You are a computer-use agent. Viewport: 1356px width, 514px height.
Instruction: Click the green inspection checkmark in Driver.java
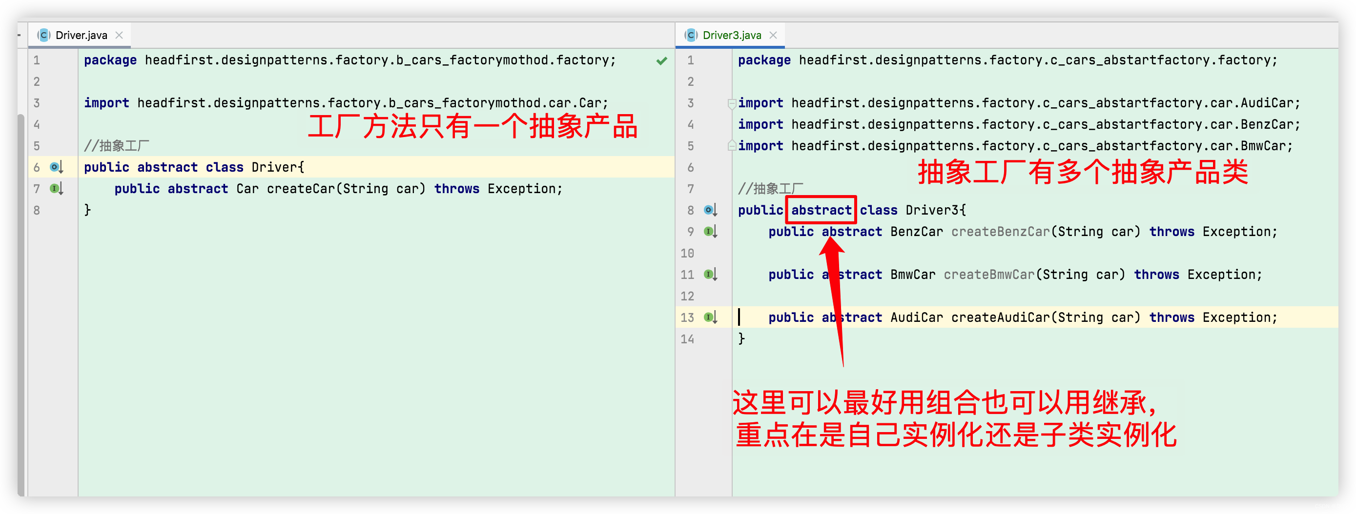tap(662, 60)
